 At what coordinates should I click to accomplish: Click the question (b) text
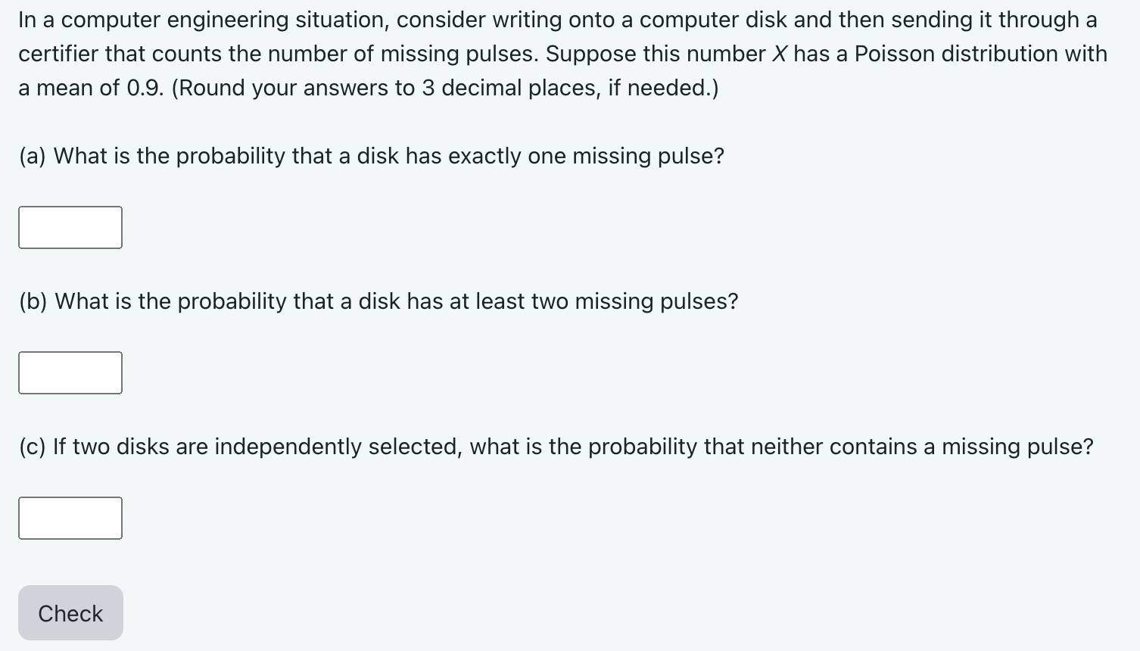[x=378, y=301]
